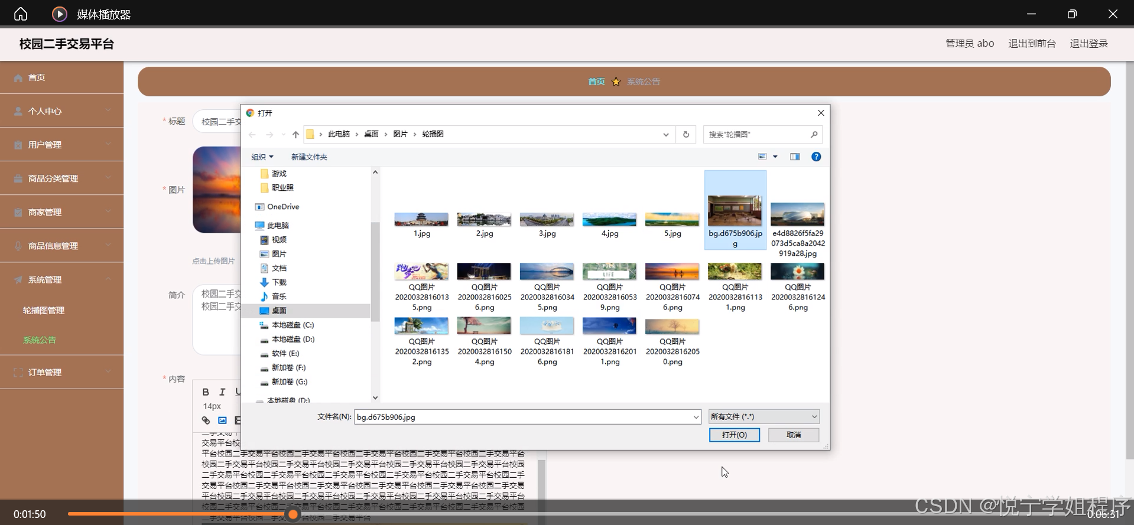1134x525 pixels.
Task: Click 退出到前台 link
Action: (1032, 43)
